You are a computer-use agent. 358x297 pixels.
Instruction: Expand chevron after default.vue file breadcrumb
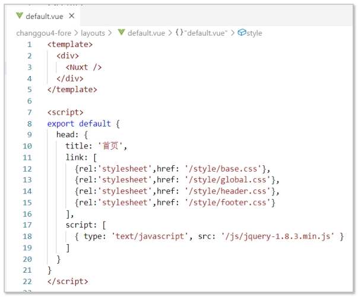170,33
